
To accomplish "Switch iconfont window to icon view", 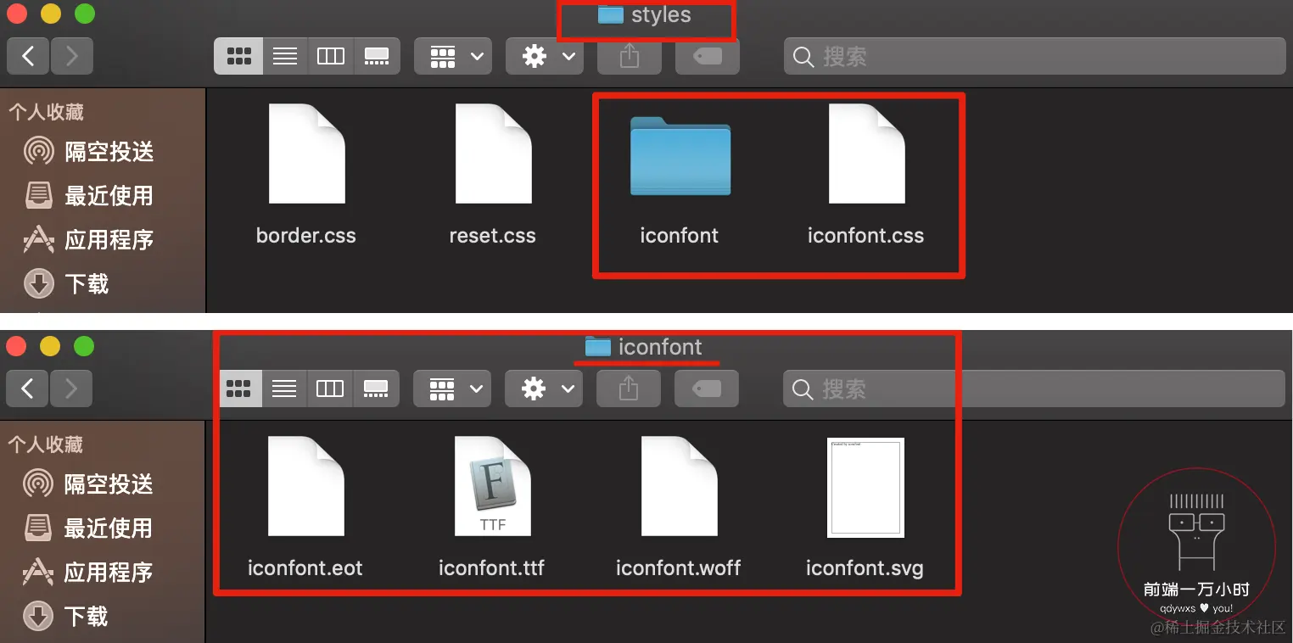I will click(238, 389).
